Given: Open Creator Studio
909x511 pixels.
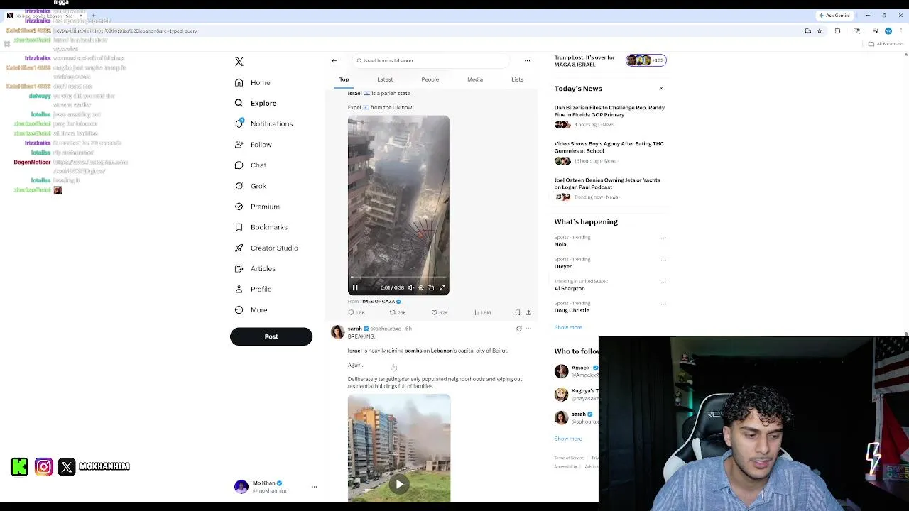Looking at the screenshot, I should pyautogui.click(x=266, y=248).
